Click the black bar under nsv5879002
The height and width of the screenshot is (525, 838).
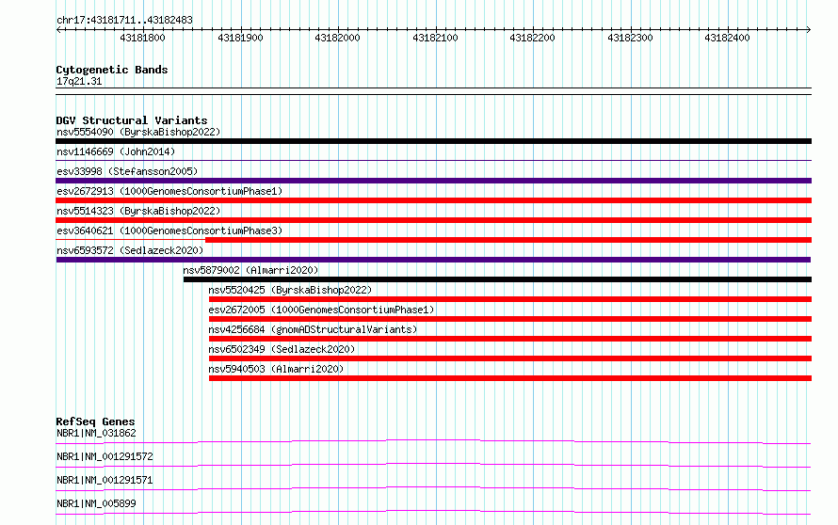click(497, 279)
